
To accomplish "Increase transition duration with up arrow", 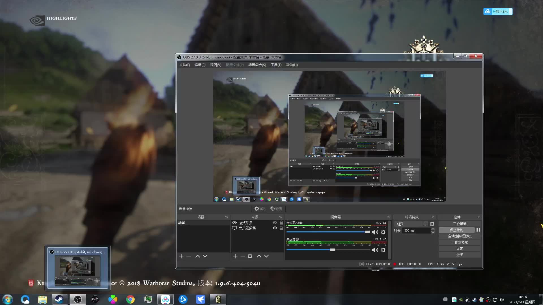I will coord(433,229).
